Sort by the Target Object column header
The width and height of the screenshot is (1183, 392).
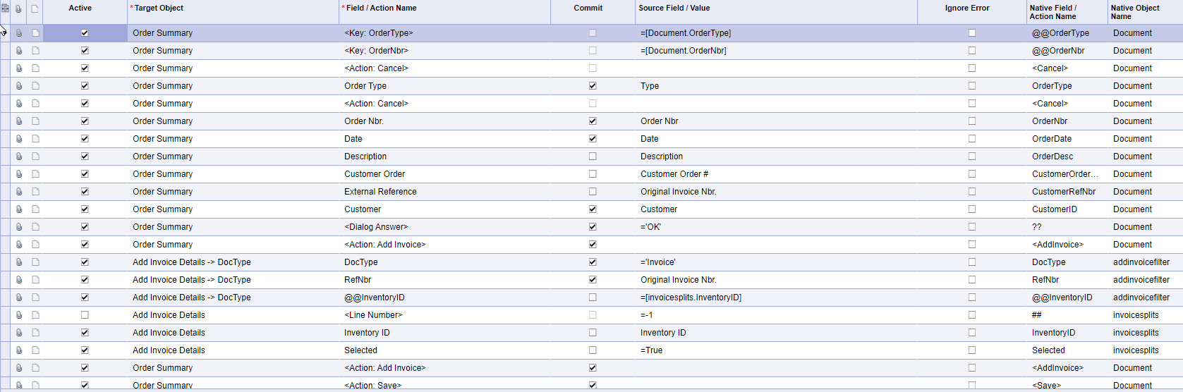159,8
